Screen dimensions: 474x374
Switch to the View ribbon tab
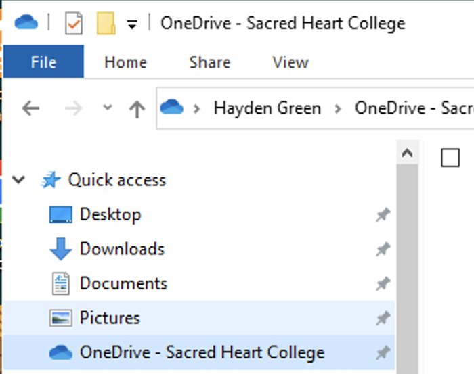coord(290,62)
